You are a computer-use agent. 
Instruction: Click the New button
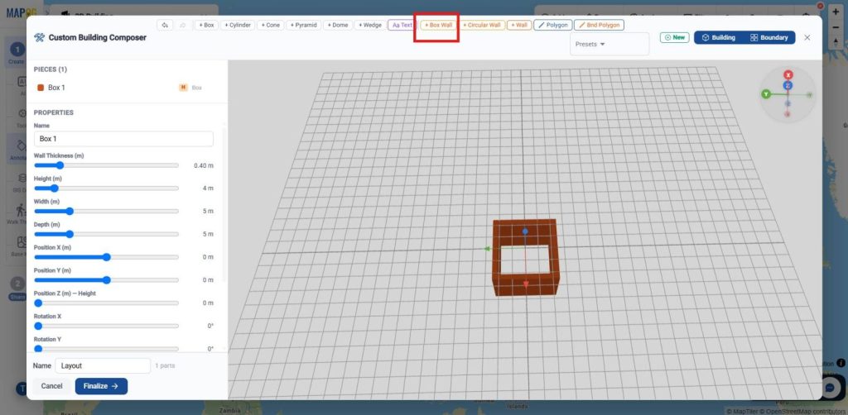(x=674, y=38)
